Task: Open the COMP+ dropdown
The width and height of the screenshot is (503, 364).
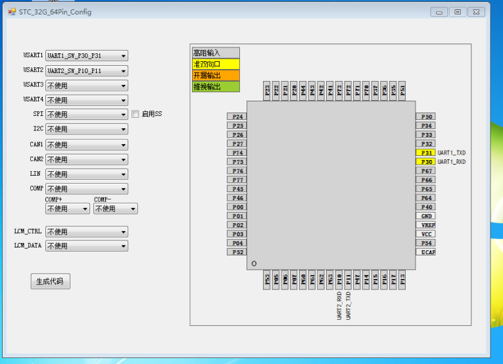Action: [67, 209]
